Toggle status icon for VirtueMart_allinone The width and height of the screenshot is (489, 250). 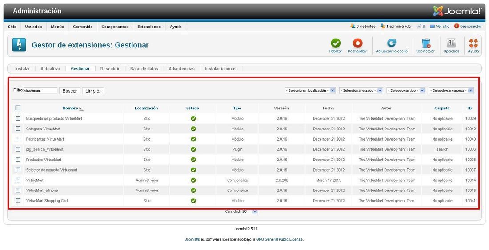(x=193, y=190)
